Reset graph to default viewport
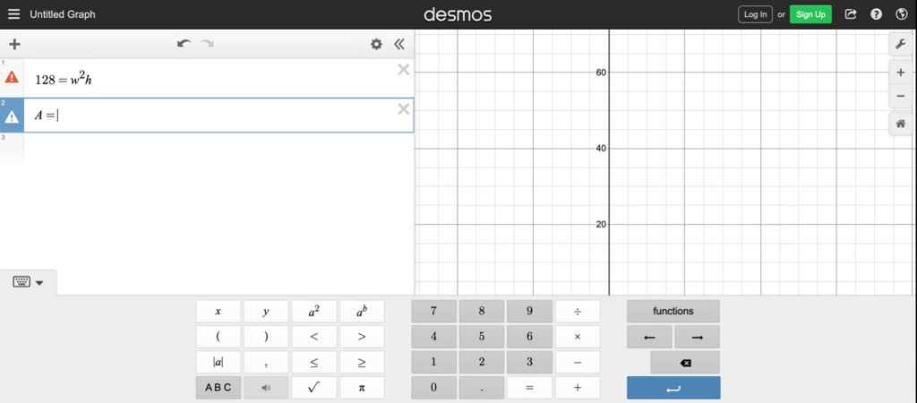 coord(900,124)
